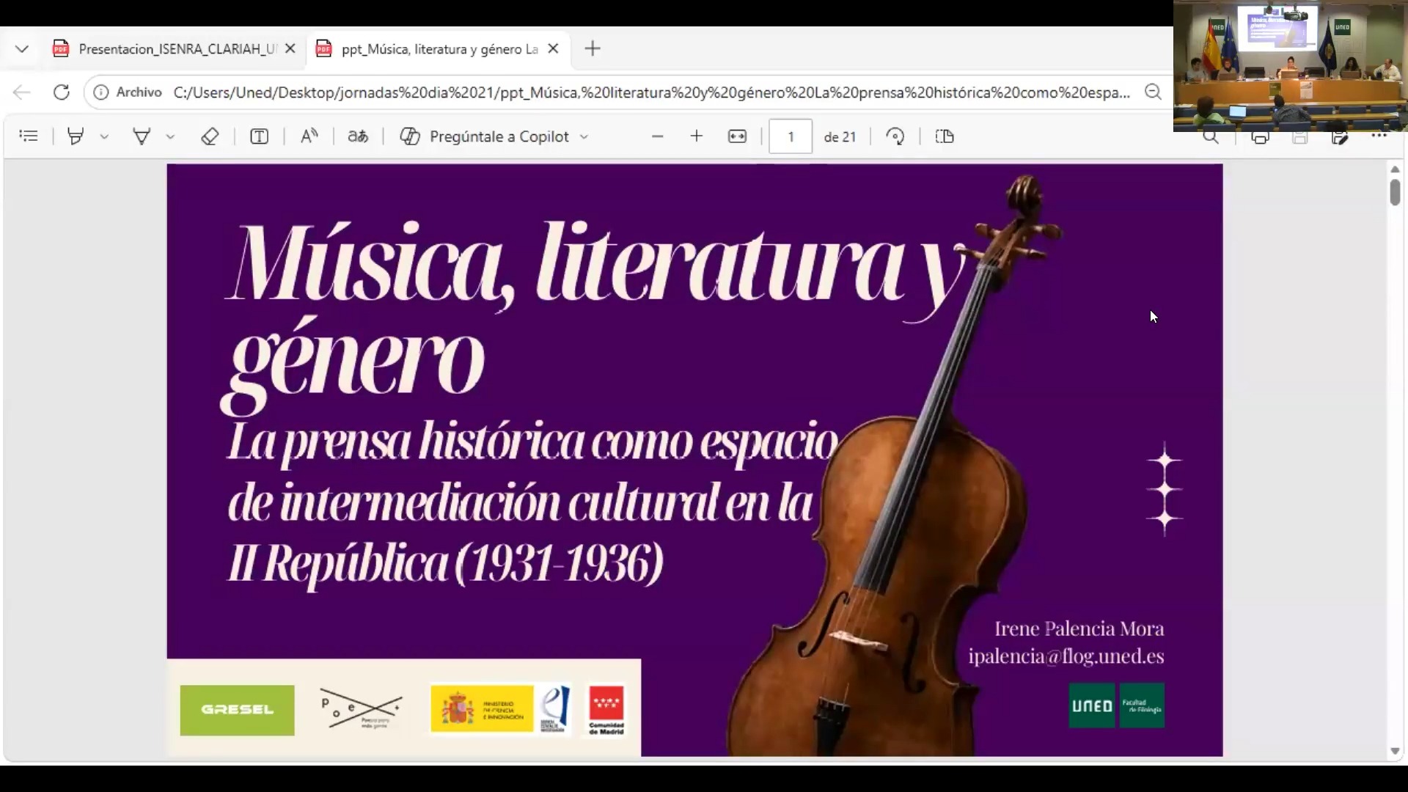Viewport: 1408px width, 792px height.
Task: Zoom in with the plus button
Action: coord(697,136)
